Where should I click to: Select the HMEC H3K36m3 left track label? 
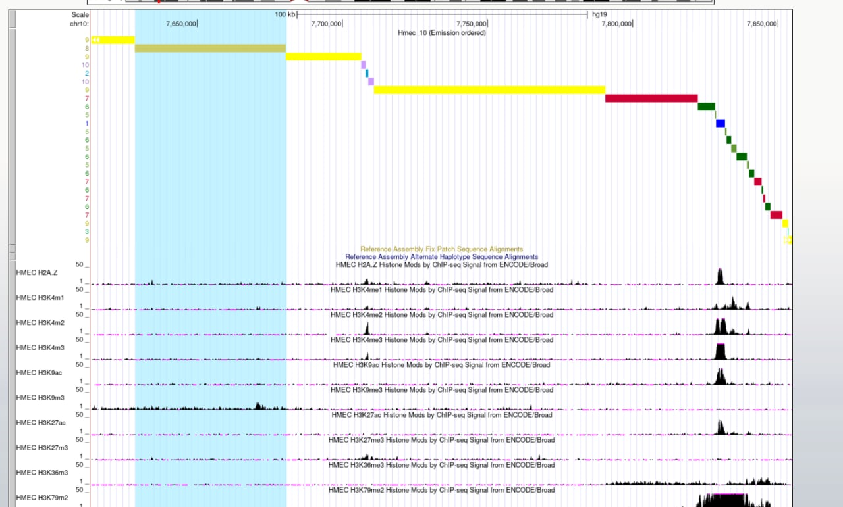[x=41, y=472]
